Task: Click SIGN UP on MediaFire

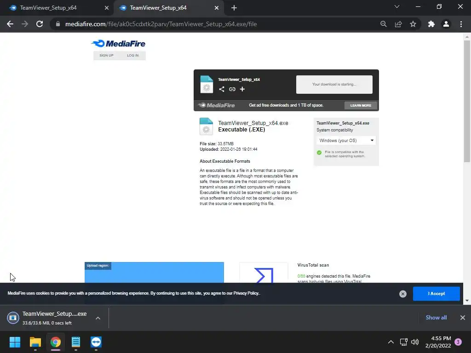Action: [x=106, y=56]
